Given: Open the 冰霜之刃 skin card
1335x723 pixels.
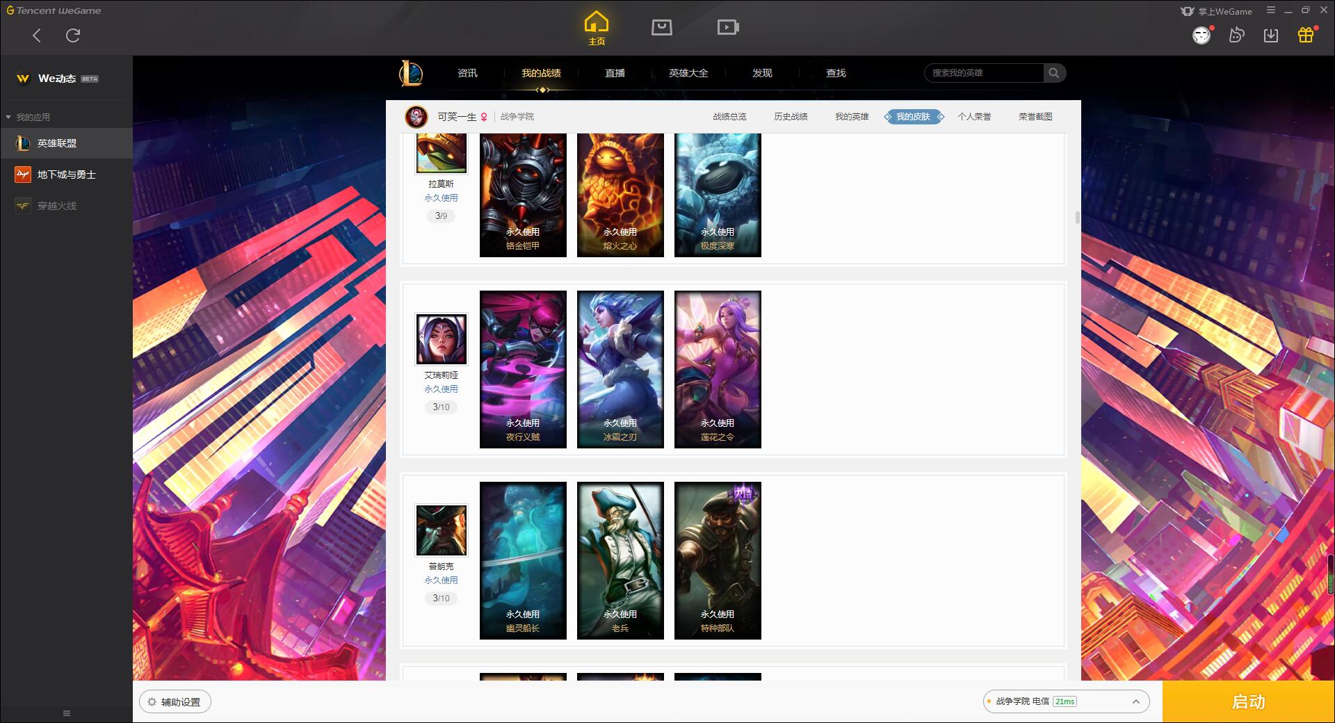Looking at the screenshot, I should point(620,369).
